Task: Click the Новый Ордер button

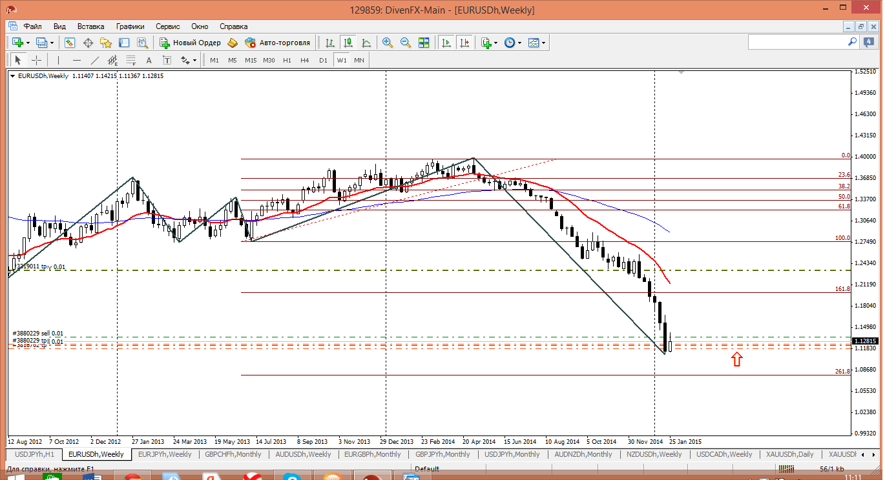Action: (x=191, y=43)
